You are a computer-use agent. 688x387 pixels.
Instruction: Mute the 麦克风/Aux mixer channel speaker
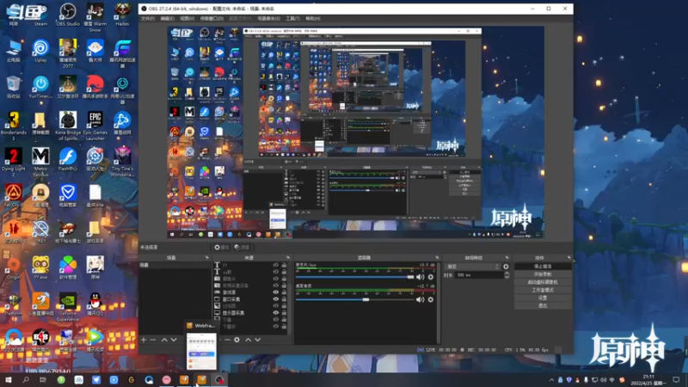[x=420, y=277]
